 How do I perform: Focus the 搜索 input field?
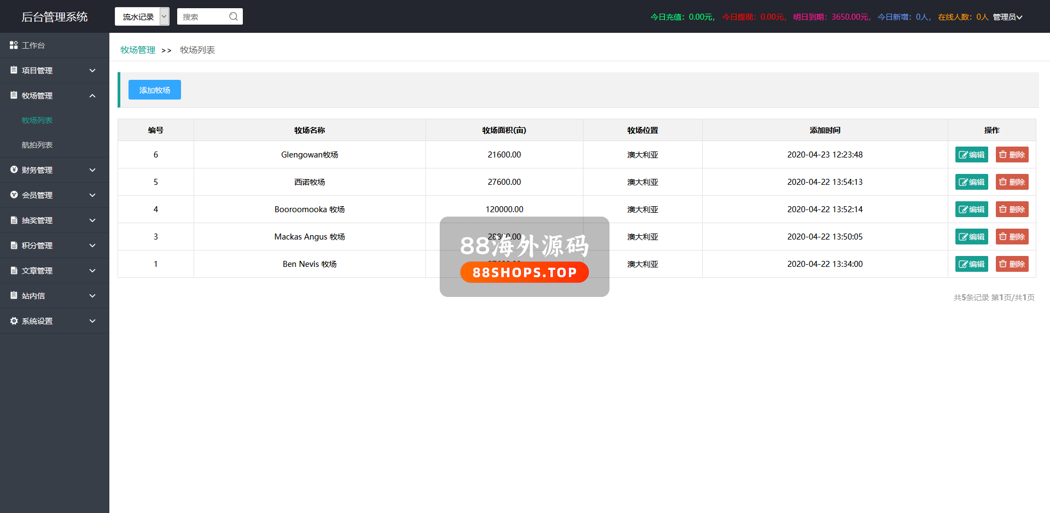202,17
